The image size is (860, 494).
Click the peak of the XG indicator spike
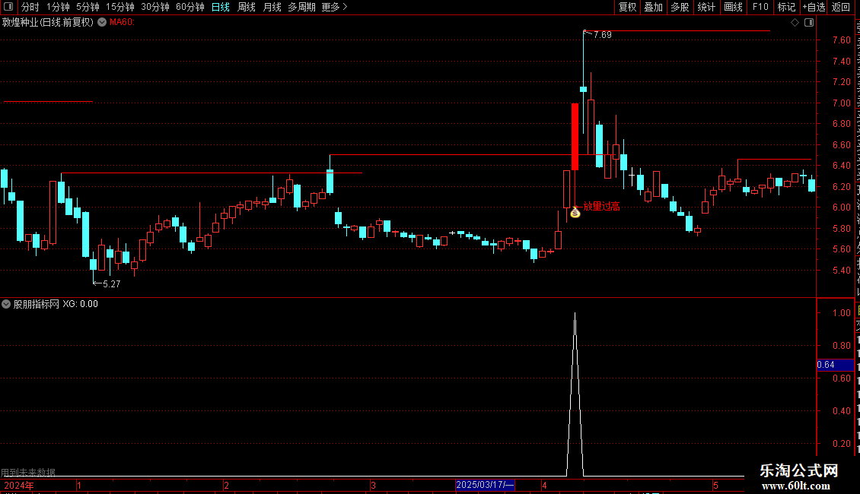[x=575, y=314]
